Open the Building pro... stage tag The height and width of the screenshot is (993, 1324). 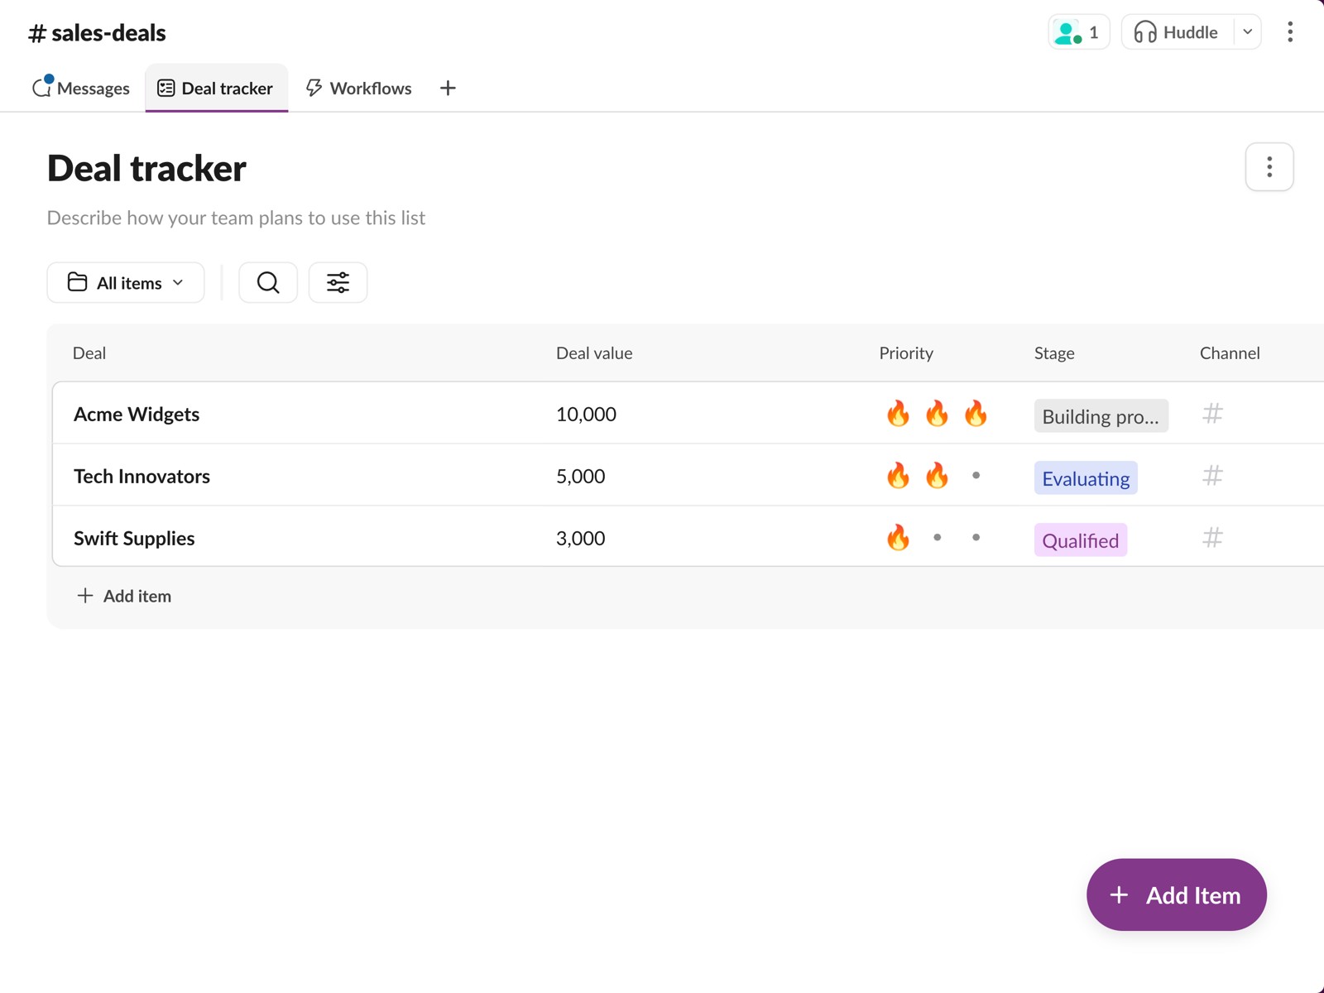[1101, 415]
